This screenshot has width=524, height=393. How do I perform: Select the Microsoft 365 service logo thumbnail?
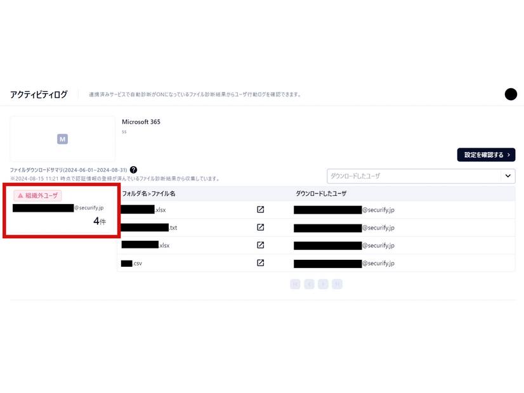point(62,139)
